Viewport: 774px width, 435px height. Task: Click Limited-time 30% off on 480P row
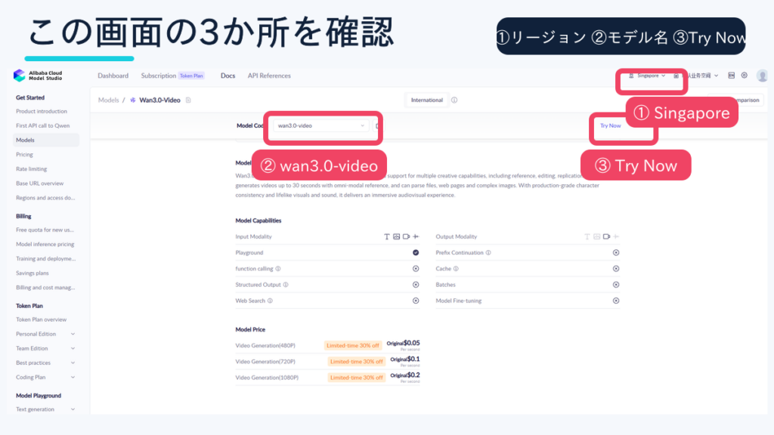[352, 346]
